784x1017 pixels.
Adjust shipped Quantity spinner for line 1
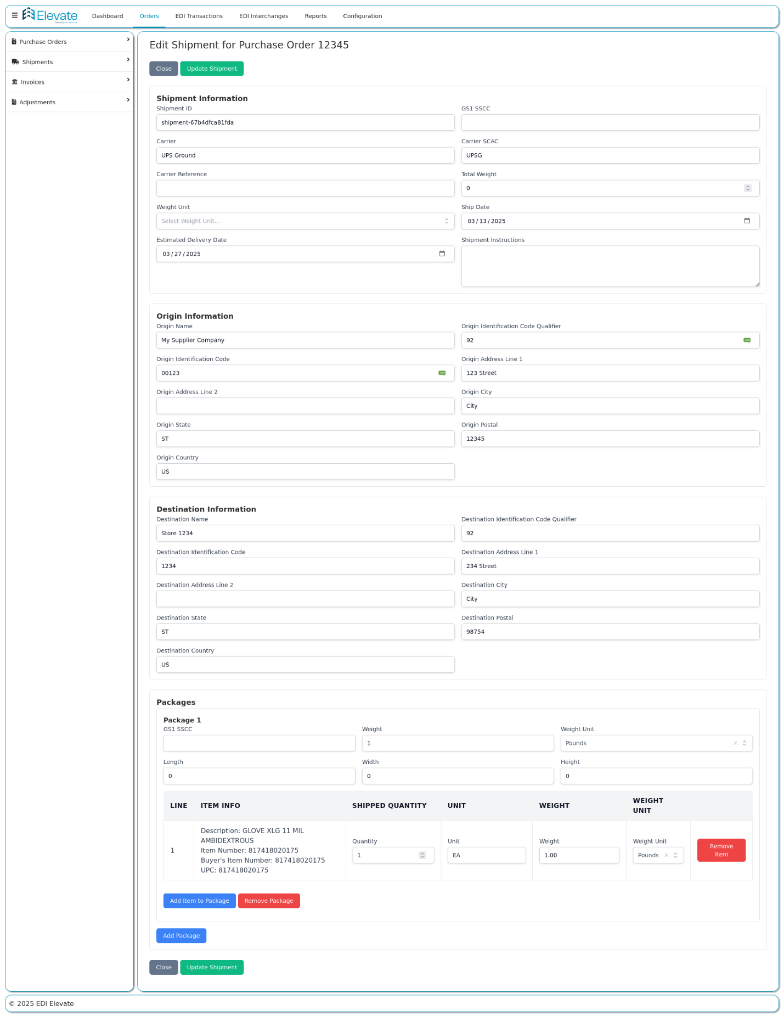[422, 855]
